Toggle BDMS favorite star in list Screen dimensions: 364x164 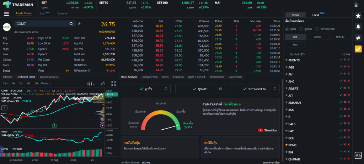click(x=286, y=145)
